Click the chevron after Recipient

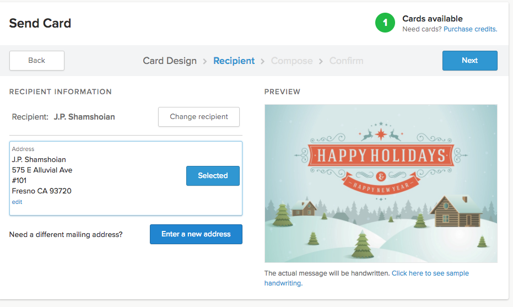coord(263,61)
